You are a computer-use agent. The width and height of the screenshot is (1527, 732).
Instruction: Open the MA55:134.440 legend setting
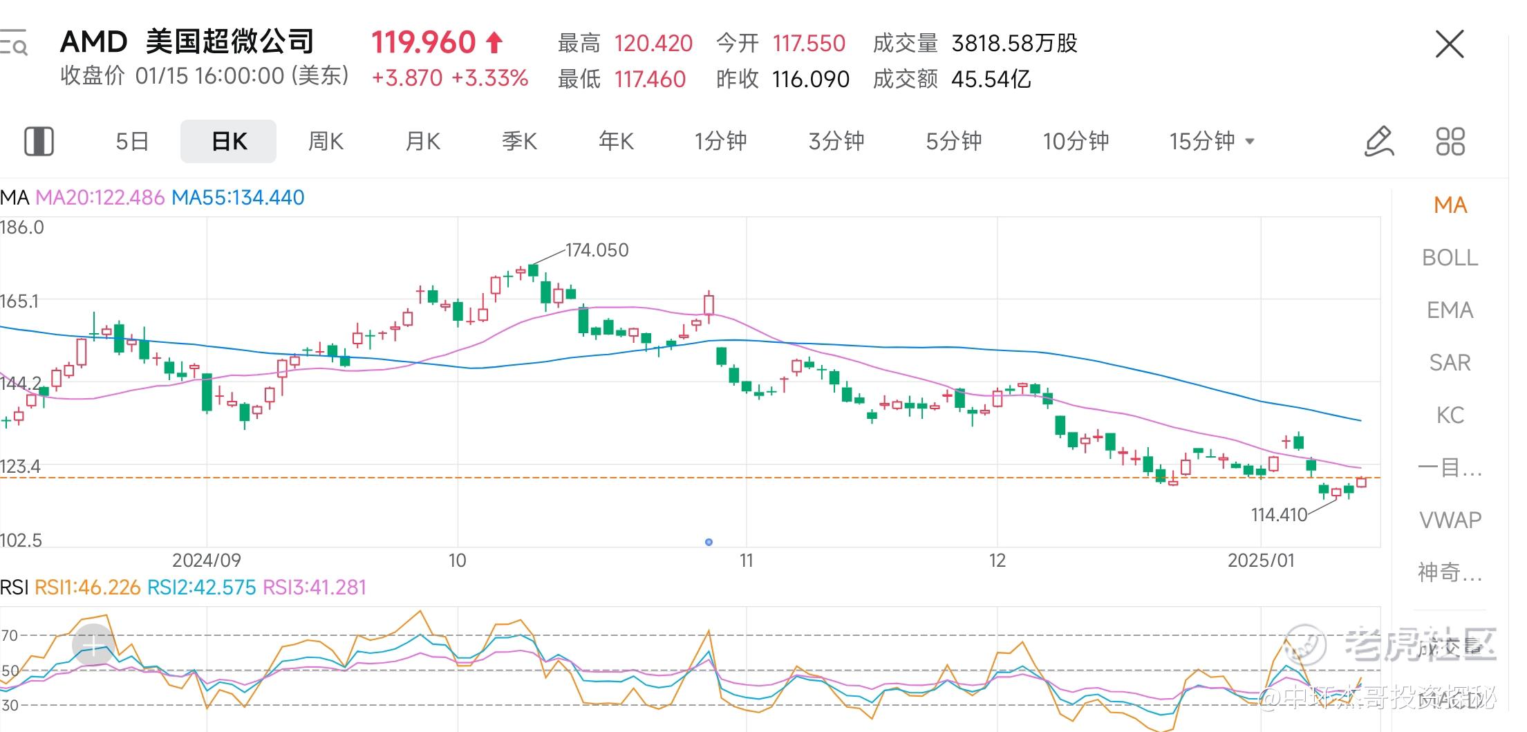pyautogui.click(x=238, y=198)
